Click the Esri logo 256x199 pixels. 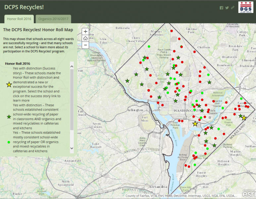[x=249, y=194]
